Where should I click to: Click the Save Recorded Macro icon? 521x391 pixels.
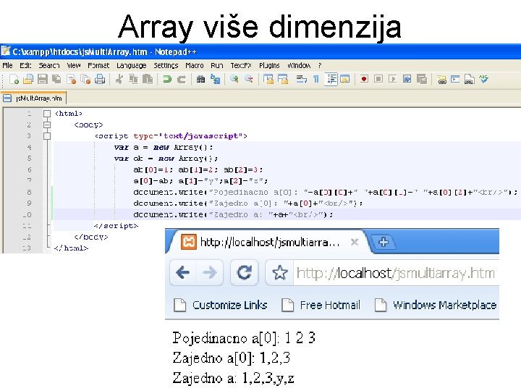(x=422, y=79)
